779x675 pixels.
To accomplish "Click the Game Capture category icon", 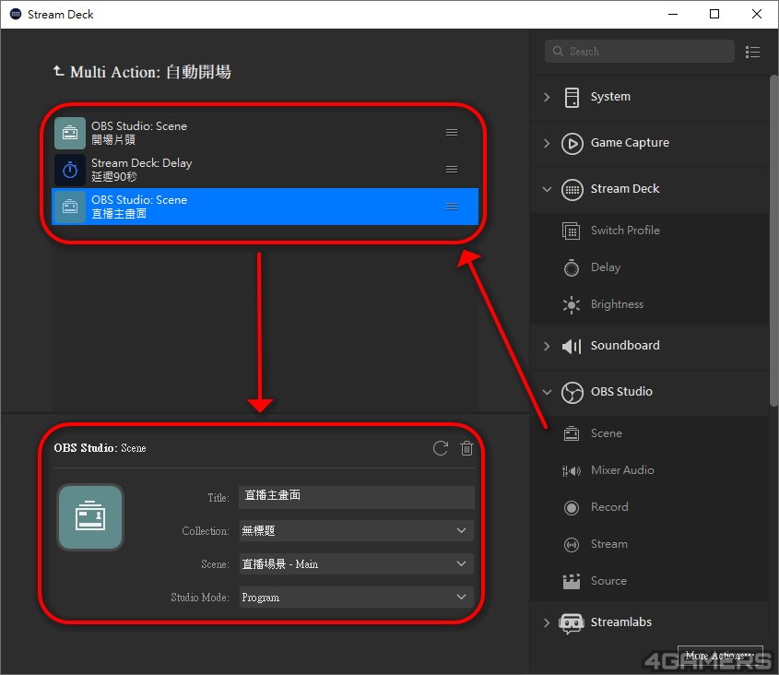I will (x=572, y=144).
